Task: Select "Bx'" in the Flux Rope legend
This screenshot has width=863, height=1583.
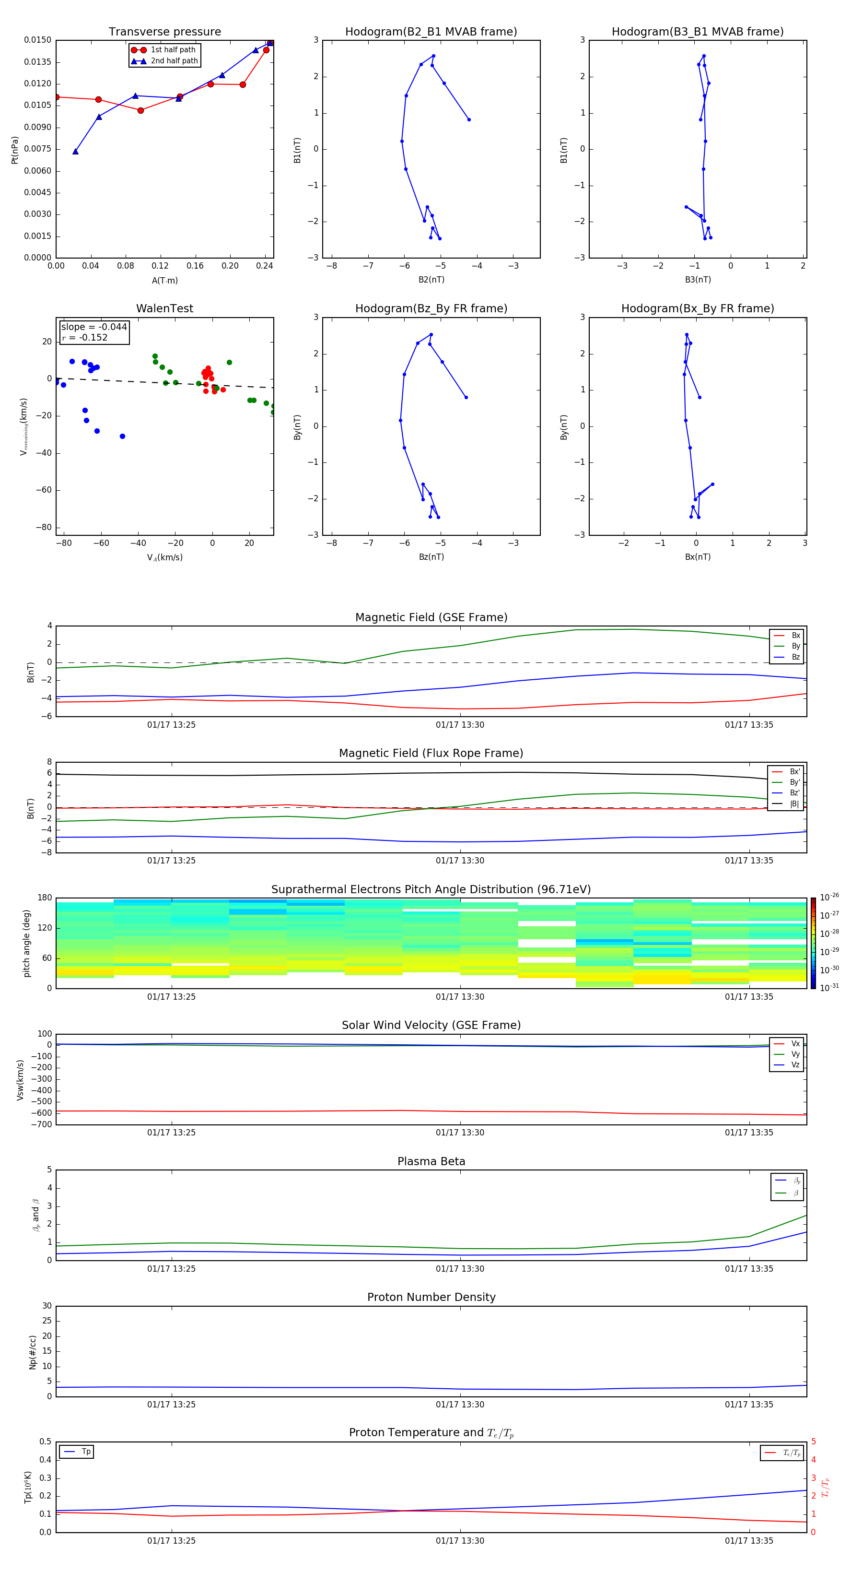Action: click(786, 772)
